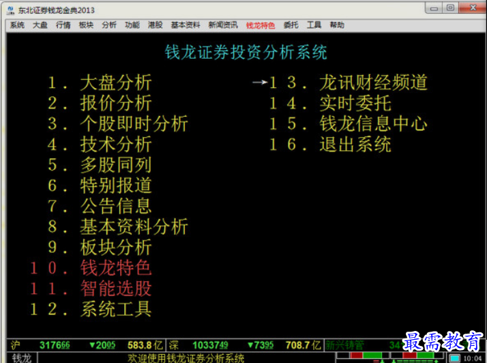Screen dimensions: 487x363
Task: Click Shenzhen turnover 708.7亿
Action: tap(303, 345)
